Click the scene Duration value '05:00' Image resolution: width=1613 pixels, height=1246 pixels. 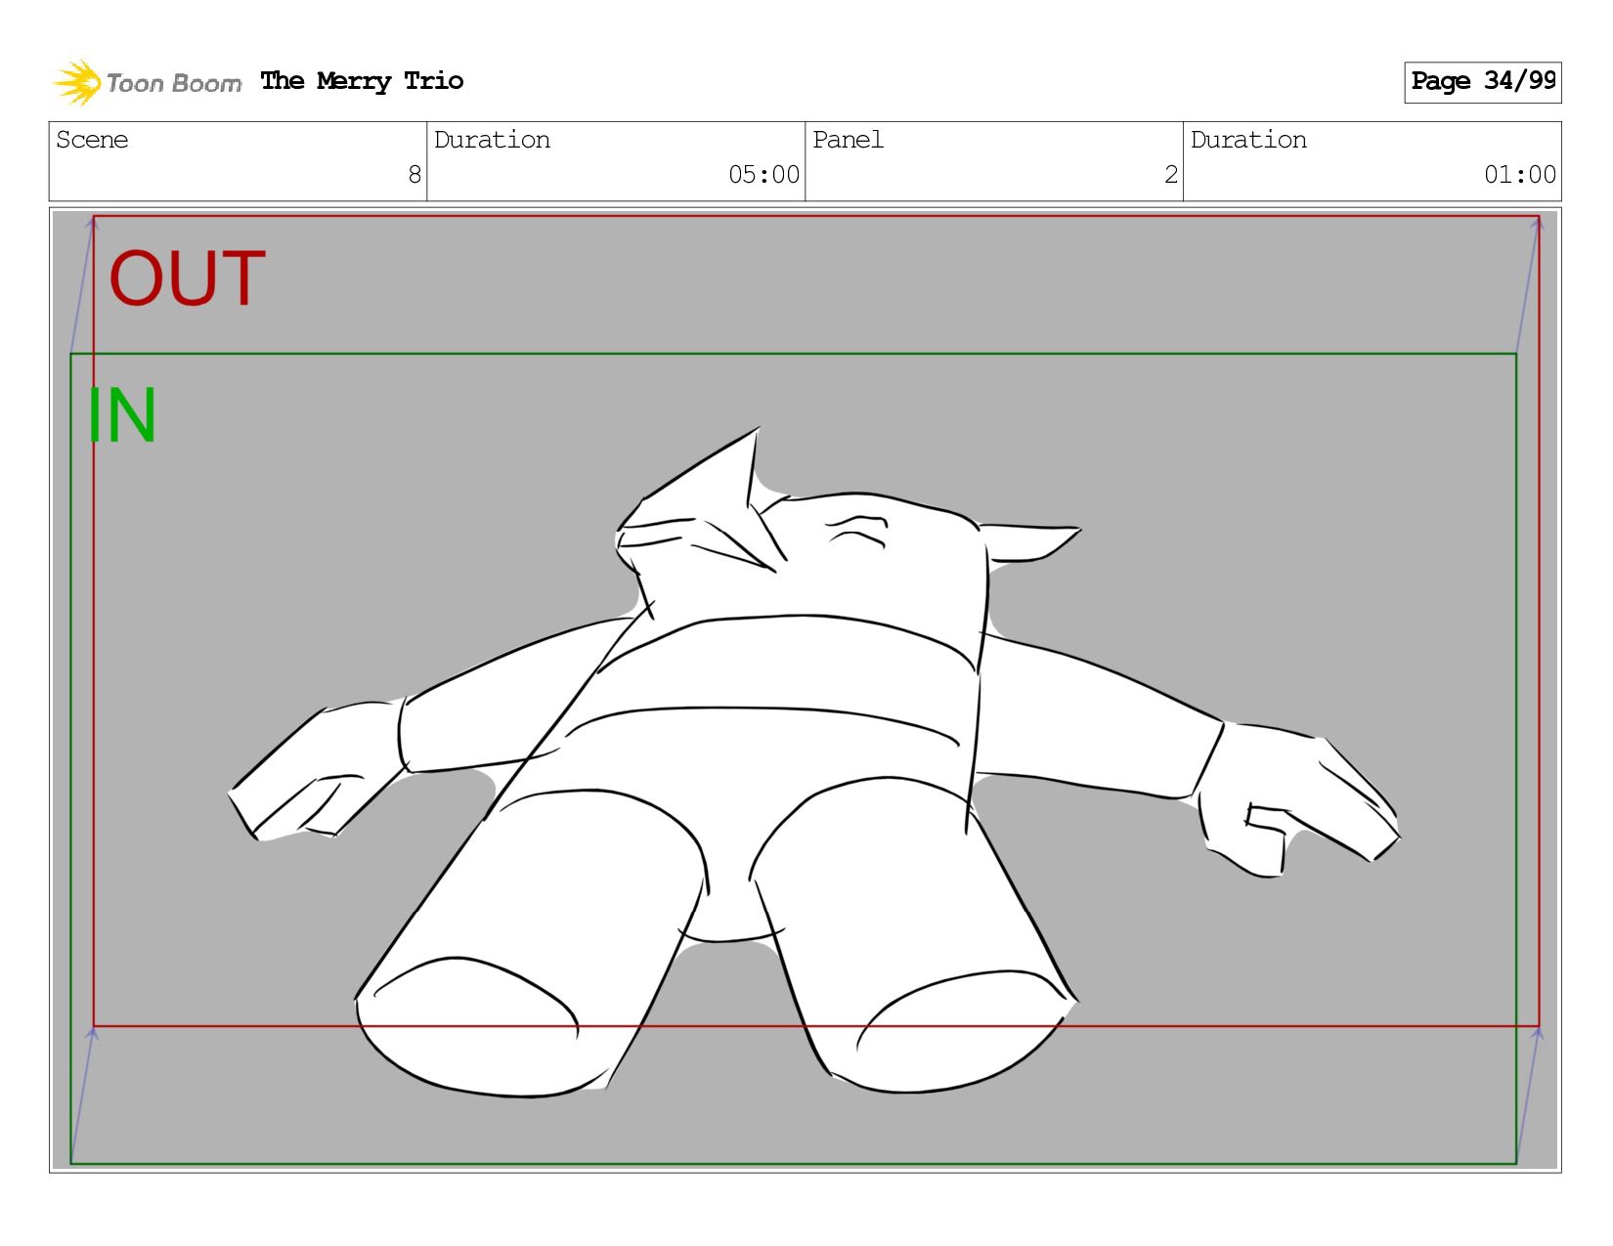point(763,175)
